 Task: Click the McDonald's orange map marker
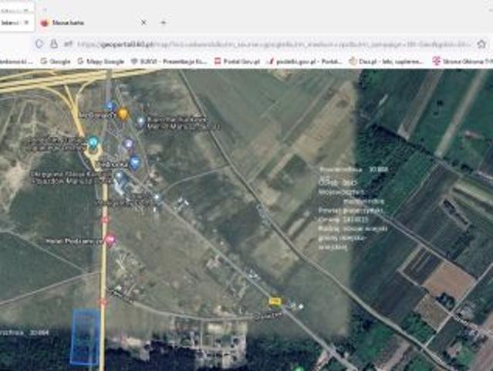point(123,114)
